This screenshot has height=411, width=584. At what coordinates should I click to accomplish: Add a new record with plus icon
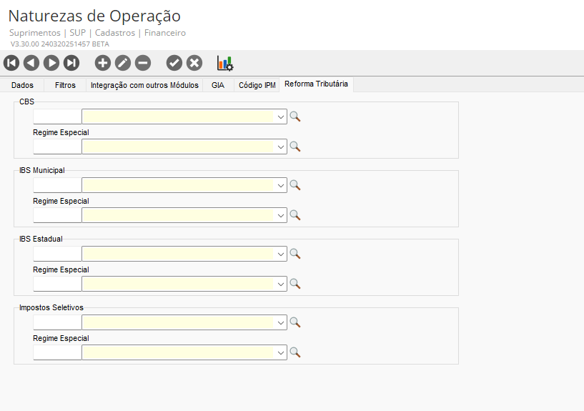tap(103, 63)
